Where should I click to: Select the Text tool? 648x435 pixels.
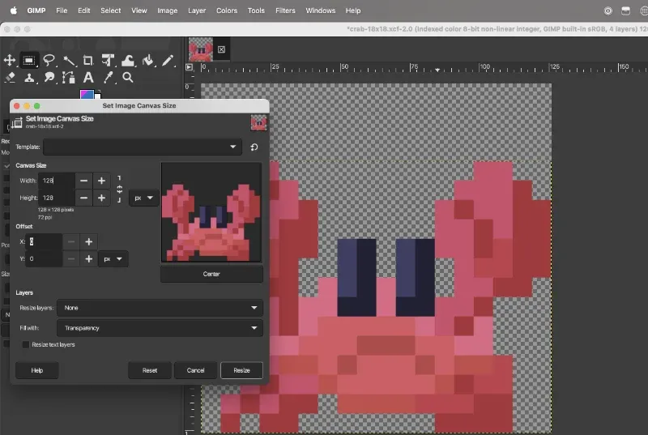[x=88, y=78]
